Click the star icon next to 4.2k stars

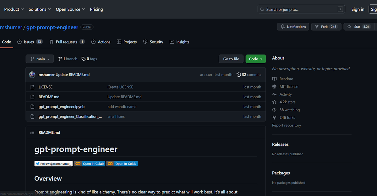[x=274, y=102]
